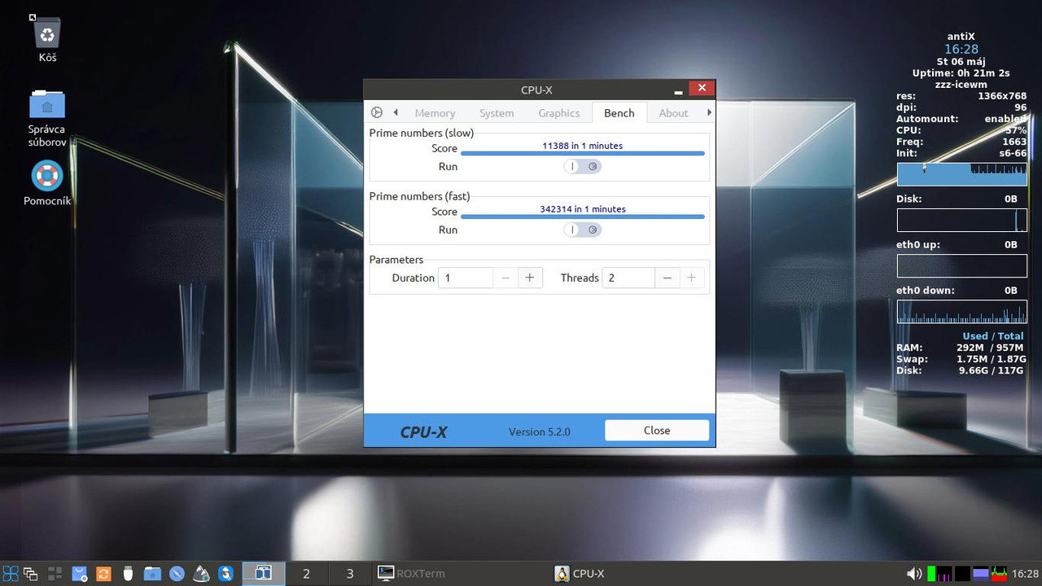Launch the blue compass browser icon

[177, 574]
